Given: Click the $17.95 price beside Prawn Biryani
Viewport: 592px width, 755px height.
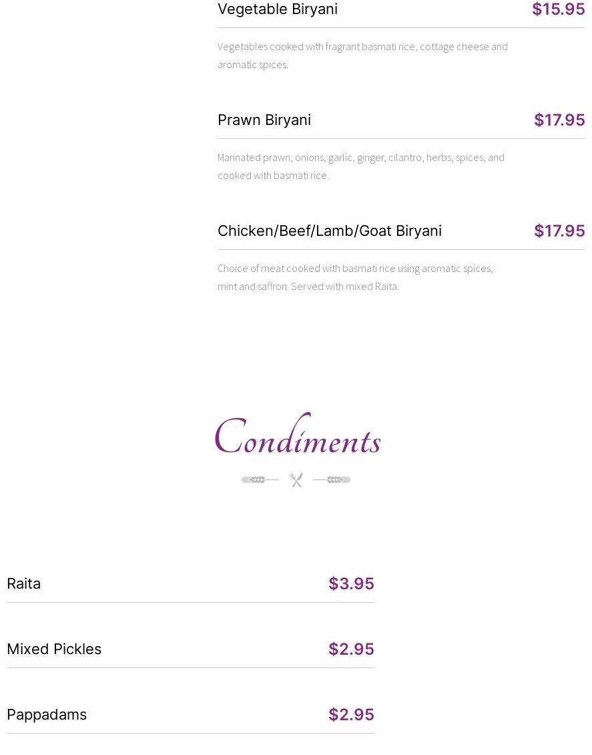Looking at the screenshot, I should coord(559,120).
